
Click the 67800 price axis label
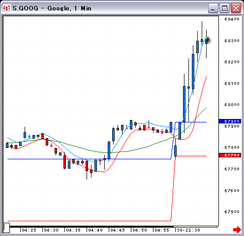tap(232, 147)
